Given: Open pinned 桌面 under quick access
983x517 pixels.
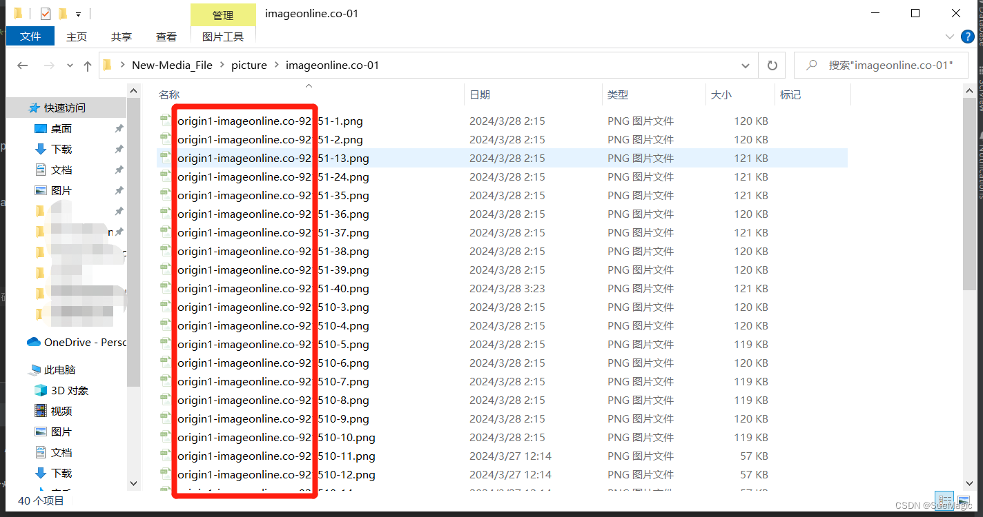Looking at the screenshot, I should point(61,129).
